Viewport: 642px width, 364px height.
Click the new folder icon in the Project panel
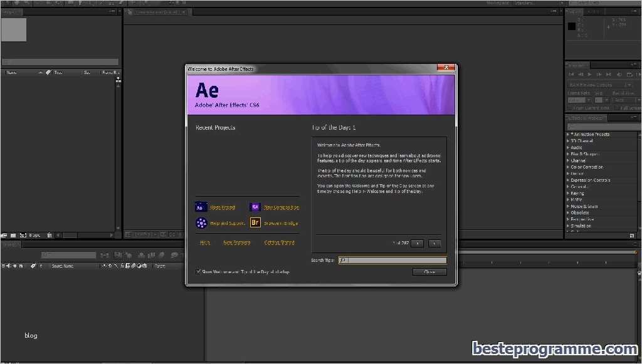pyautogui.click(x=13, y=235)
